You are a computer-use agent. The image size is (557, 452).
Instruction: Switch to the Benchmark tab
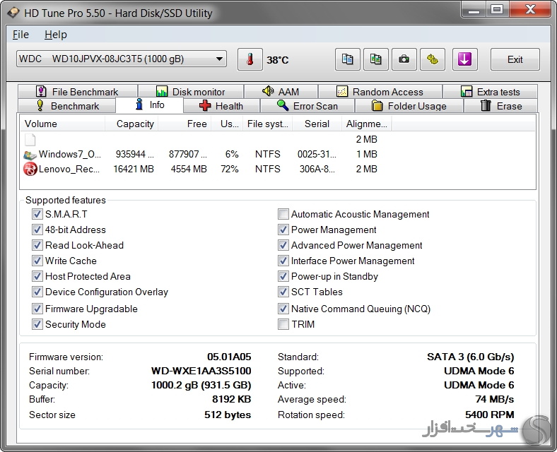click(66, 106)
